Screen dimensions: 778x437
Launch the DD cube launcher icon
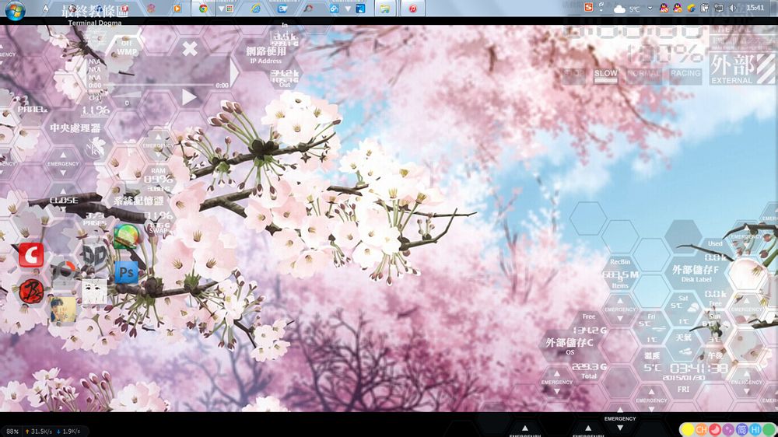(x=94, y=256)
